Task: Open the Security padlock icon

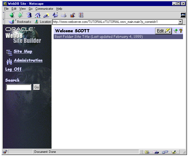Action: click(x=73, y=15)
